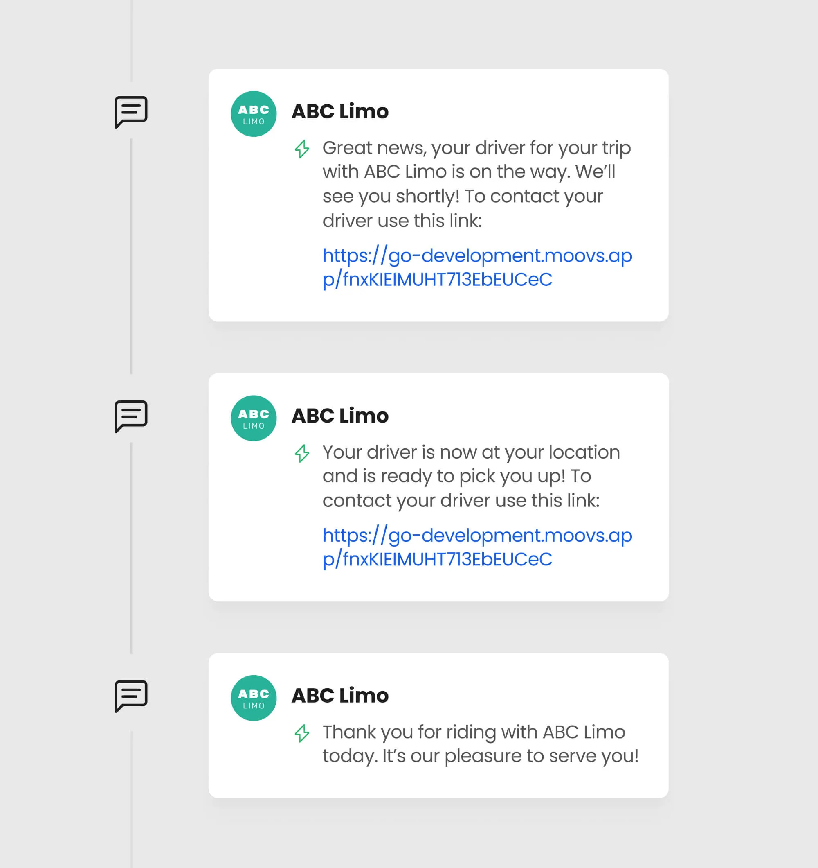This screenshot has height=868, width=818.
Task: Click lightning bolt icon beside 'Your driver is now' message
Action: coord(302,453)
